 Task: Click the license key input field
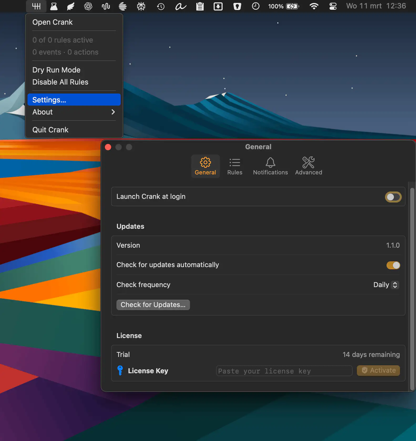click(284, 371)
